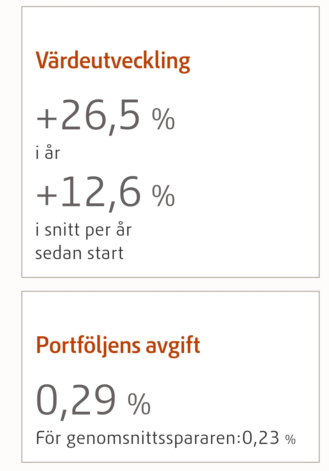Tap the word 'sedan' in the caption
The height and width of the screenshot is (471, 329).
point(59,253)
